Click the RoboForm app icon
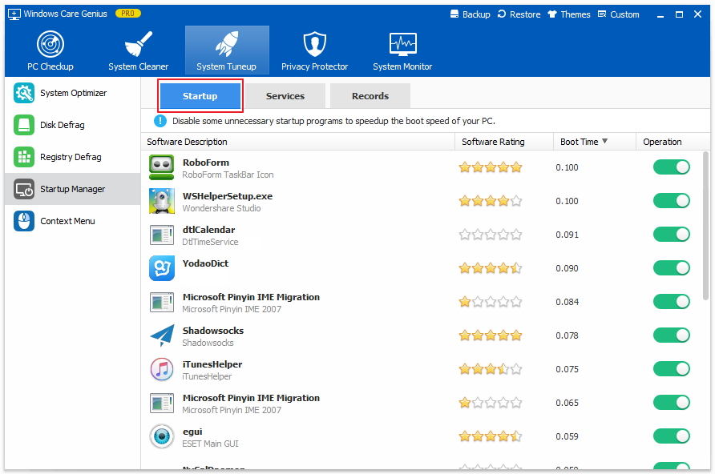Viewport: 715px width, 474px height. [x=162, y=167]
